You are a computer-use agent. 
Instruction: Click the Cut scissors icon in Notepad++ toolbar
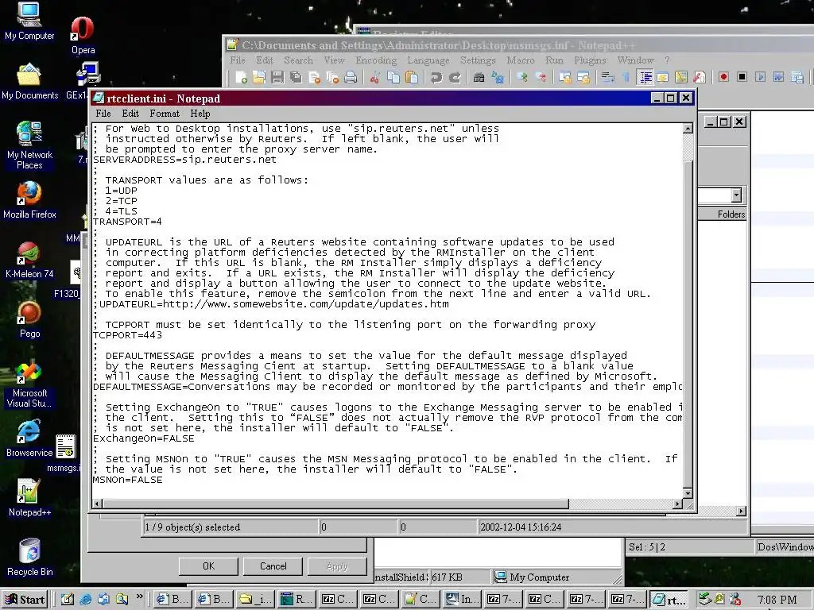click(375, 78)
